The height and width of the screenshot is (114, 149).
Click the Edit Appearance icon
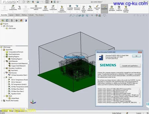point(97,15)
